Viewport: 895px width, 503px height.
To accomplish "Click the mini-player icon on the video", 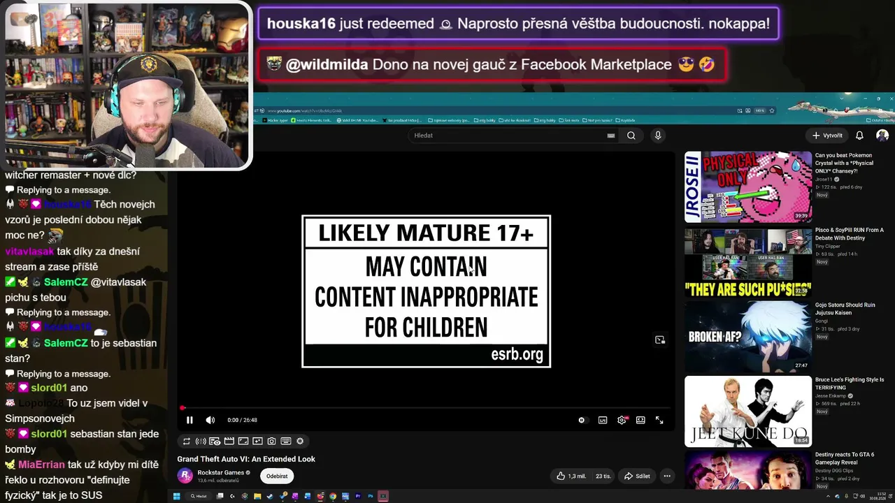I will [659, 340].
